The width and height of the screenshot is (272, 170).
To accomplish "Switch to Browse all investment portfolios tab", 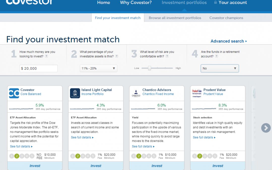I will click(x=175, y=18).
